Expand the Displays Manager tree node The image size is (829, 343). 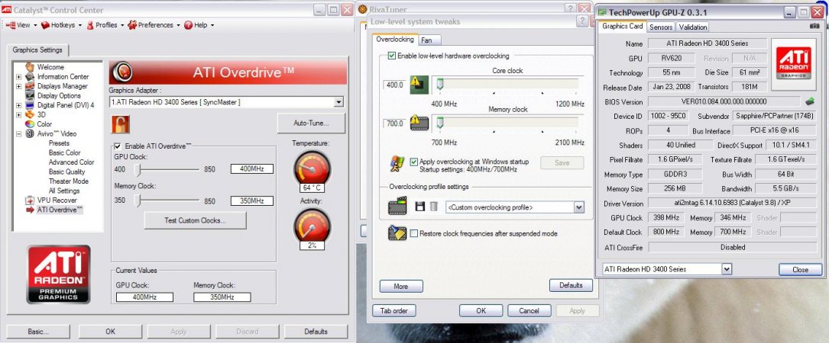[x=19, y=86]
